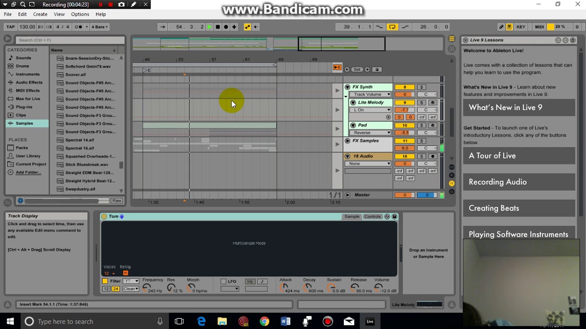The height and width of the screenshot is (329, 586).
Task: Arm the 18 Audio track record button
Action: (x=433, y=156)
